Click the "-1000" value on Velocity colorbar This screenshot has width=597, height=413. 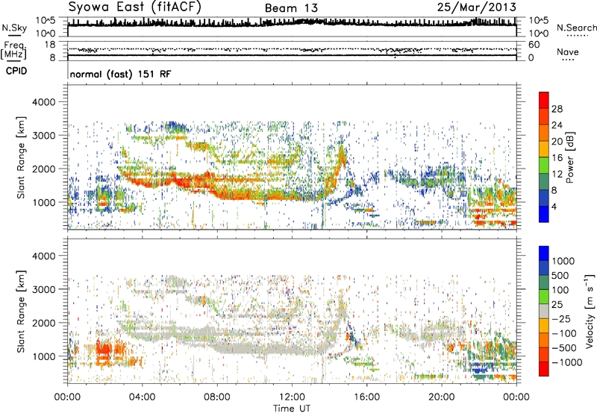click(x=566, y=362)
